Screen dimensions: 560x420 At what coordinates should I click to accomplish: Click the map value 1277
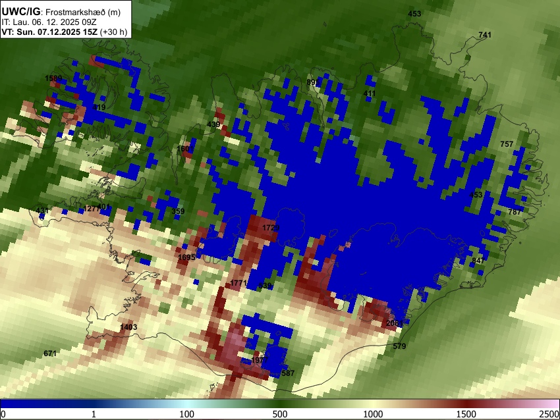[x=92, y=209]
